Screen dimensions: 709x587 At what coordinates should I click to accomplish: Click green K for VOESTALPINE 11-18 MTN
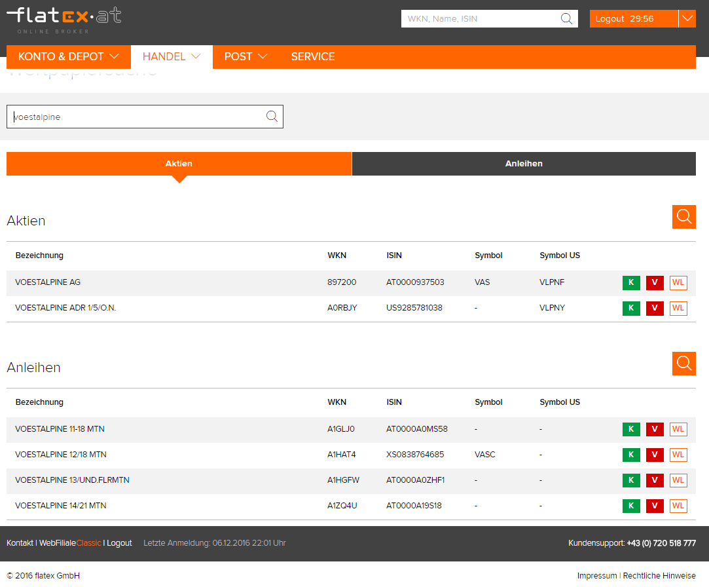(x=631, y=429)
